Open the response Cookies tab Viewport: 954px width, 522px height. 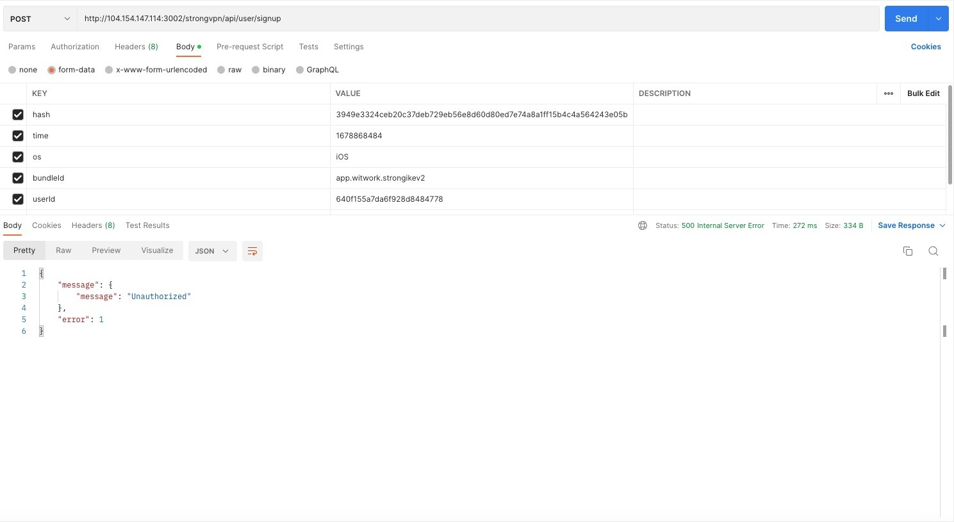tap(47, 225)
